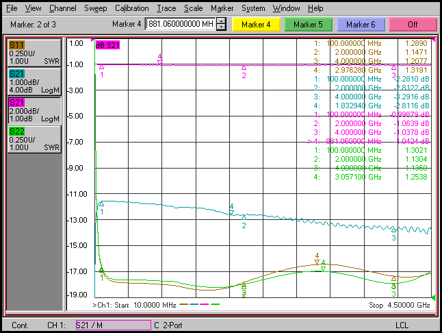Decrease marker frequency with down stepper arrow
The width and height of the screenshot is (442, 333).
(x=221, y=27)
